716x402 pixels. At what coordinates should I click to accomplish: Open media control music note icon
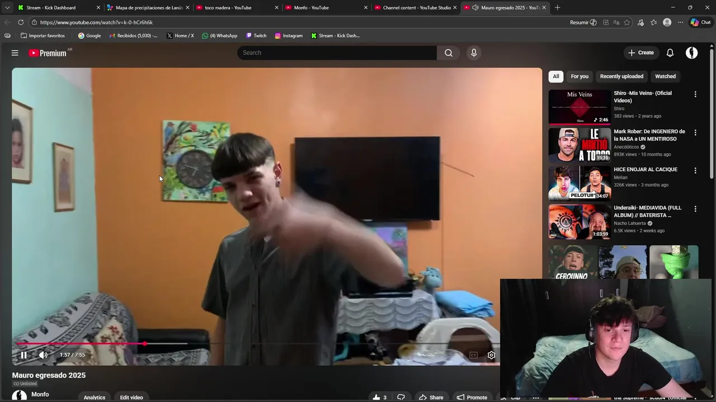(640, 22)
